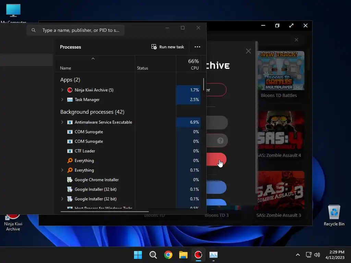351x263 pixels.
Task: Open the SAS: Zombie Assault 4 thumbnail
Action: click(281, 130)
